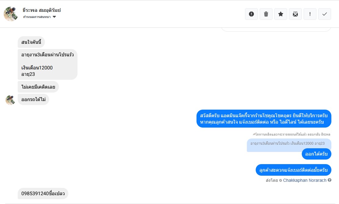The width and height of the screenshot is (339, 204).
Task: Click the ลูกค้าสะดวกแจ้งเบอร์ติดต่อมั้ยครับ message bubble
Action: click(x=293, y=170)
